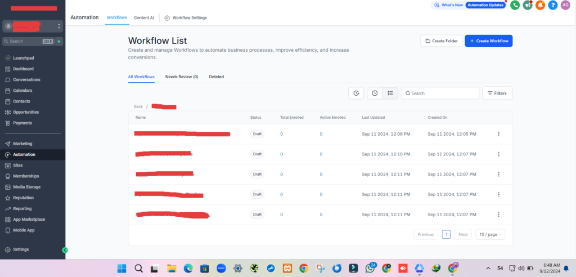Open the workflow history clock-arrow icon
This screenshot has height=277, width=576.
[x=356, y=93]
